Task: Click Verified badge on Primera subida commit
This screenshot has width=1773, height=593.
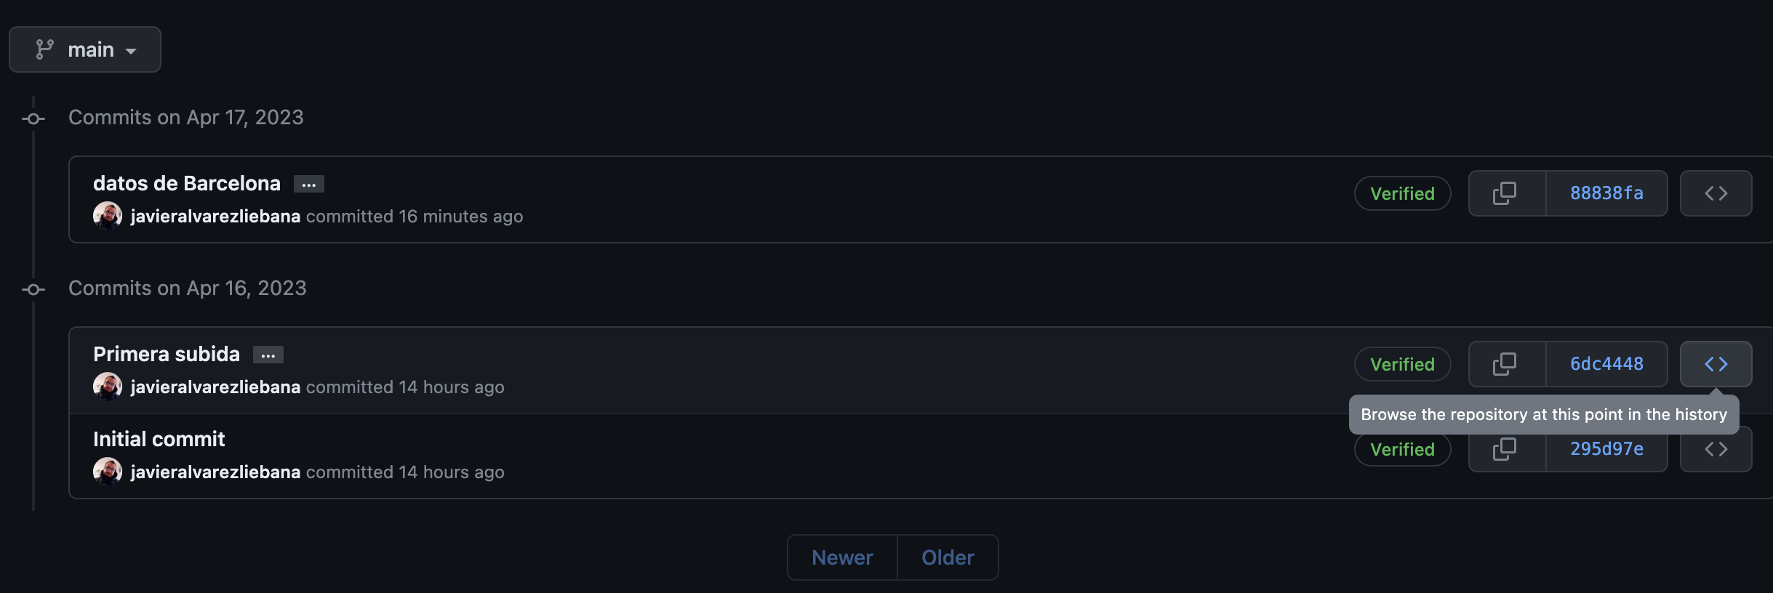Action: coord(1402,364)
